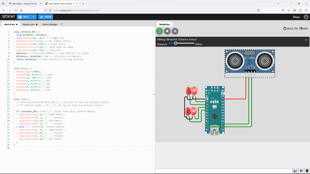This screenshot has height=174, width=310.
Task: Click the WOKWI logo
Action: click(x=8, y=16)
